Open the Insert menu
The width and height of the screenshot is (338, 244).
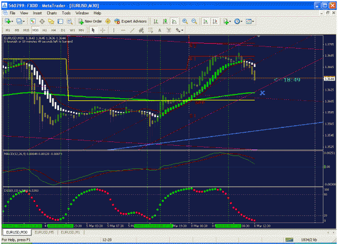[x=37, y=13]
